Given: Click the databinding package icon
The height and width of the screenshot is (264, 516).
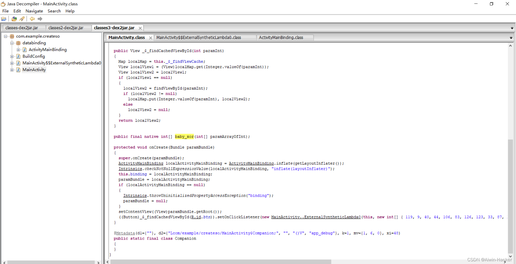Looking at the screenshot, I should (x=18, y=43).
